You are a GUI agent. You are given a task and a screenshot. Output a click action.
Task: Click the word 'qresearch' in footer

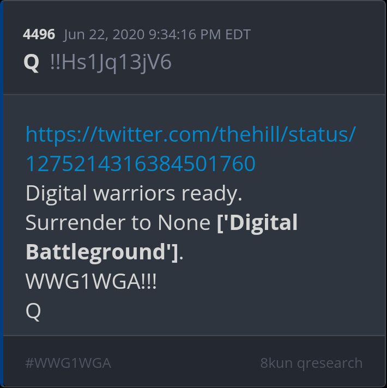(x=330, y=363)
